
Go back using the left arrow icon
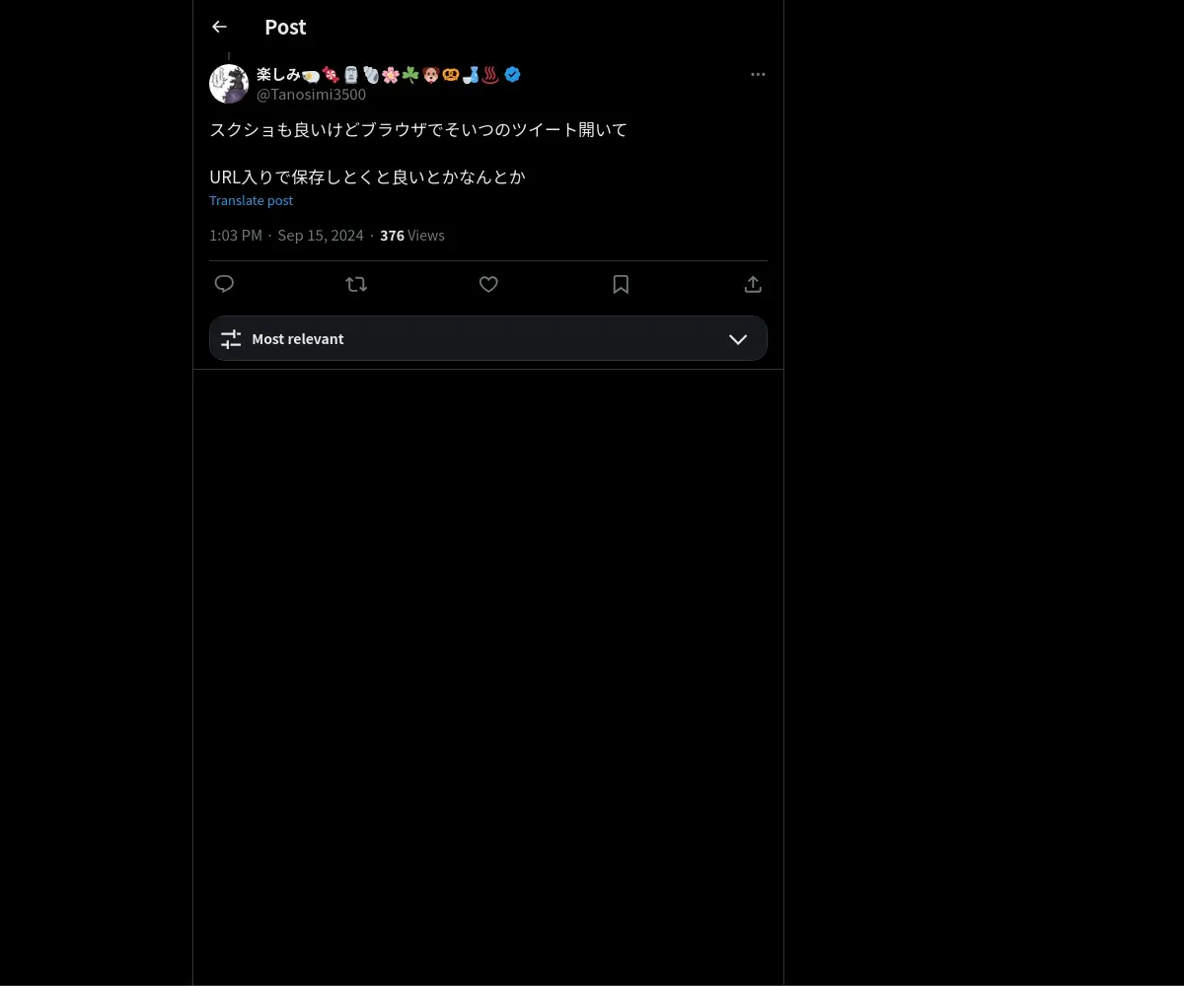coord(219,28)
